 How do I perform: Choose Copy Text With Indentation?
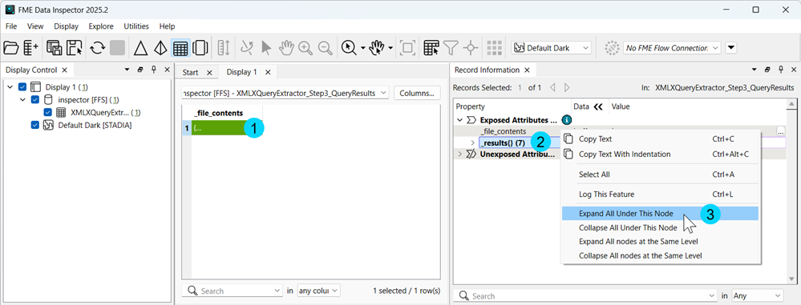pos(660,154)
